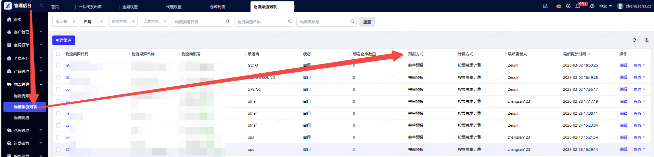Collapse the 物流管理 sidebar menu
This screenshot has width=654, height=157.
click(24, 84)
